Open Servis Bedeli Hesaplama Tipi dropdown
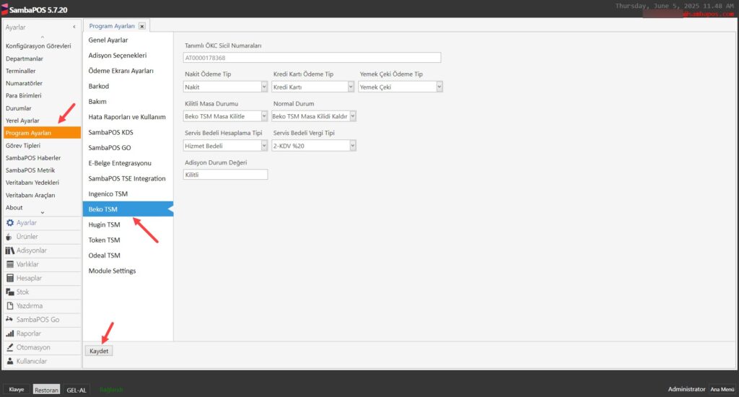 click(264, 146)
